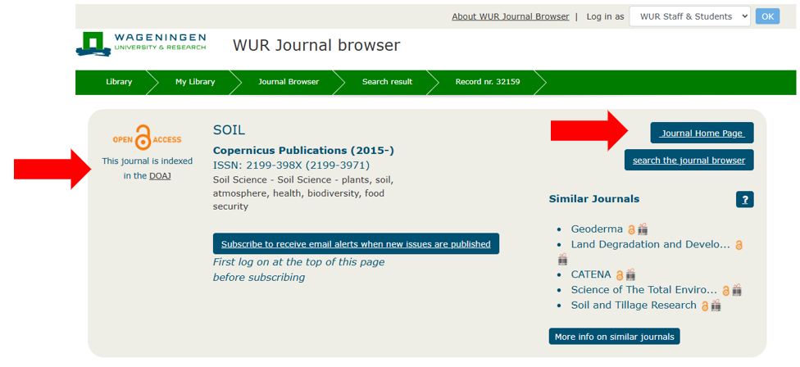Screen dimensions: 800x367
Task: Open the Journal Home Page button
Action: tap(702, 134)
